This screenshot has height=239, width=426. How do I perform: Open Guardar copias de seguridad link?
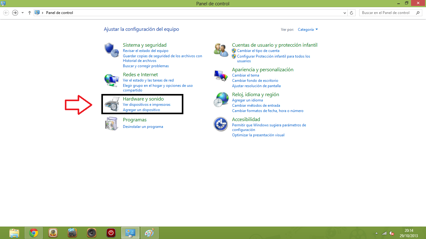162,58
